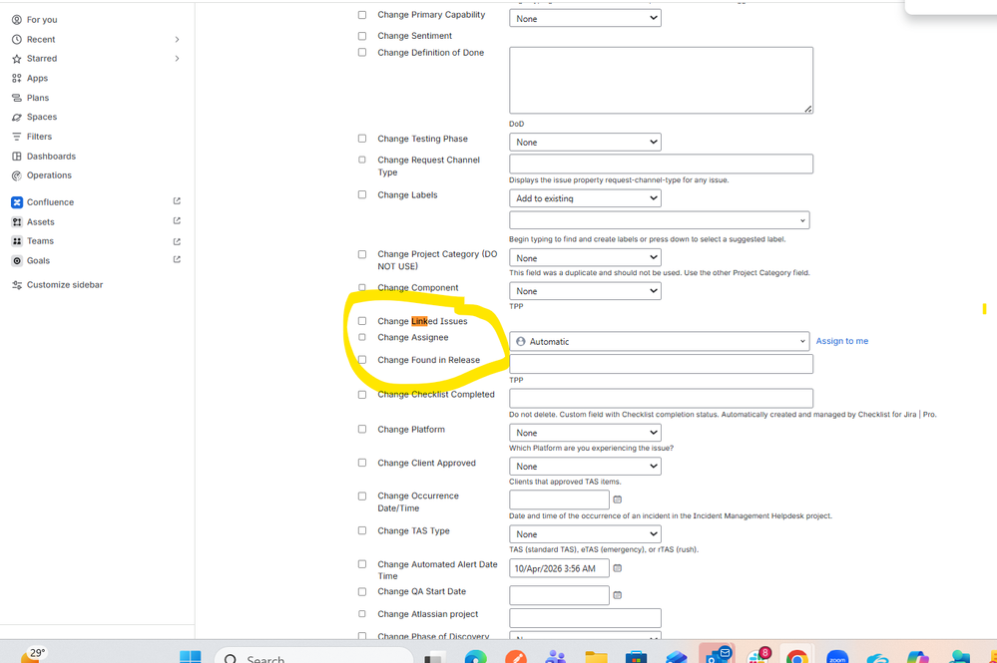Expand the label suggestions combo box
The height and width of the screenshot is (663, 997).
pos(660,220)
